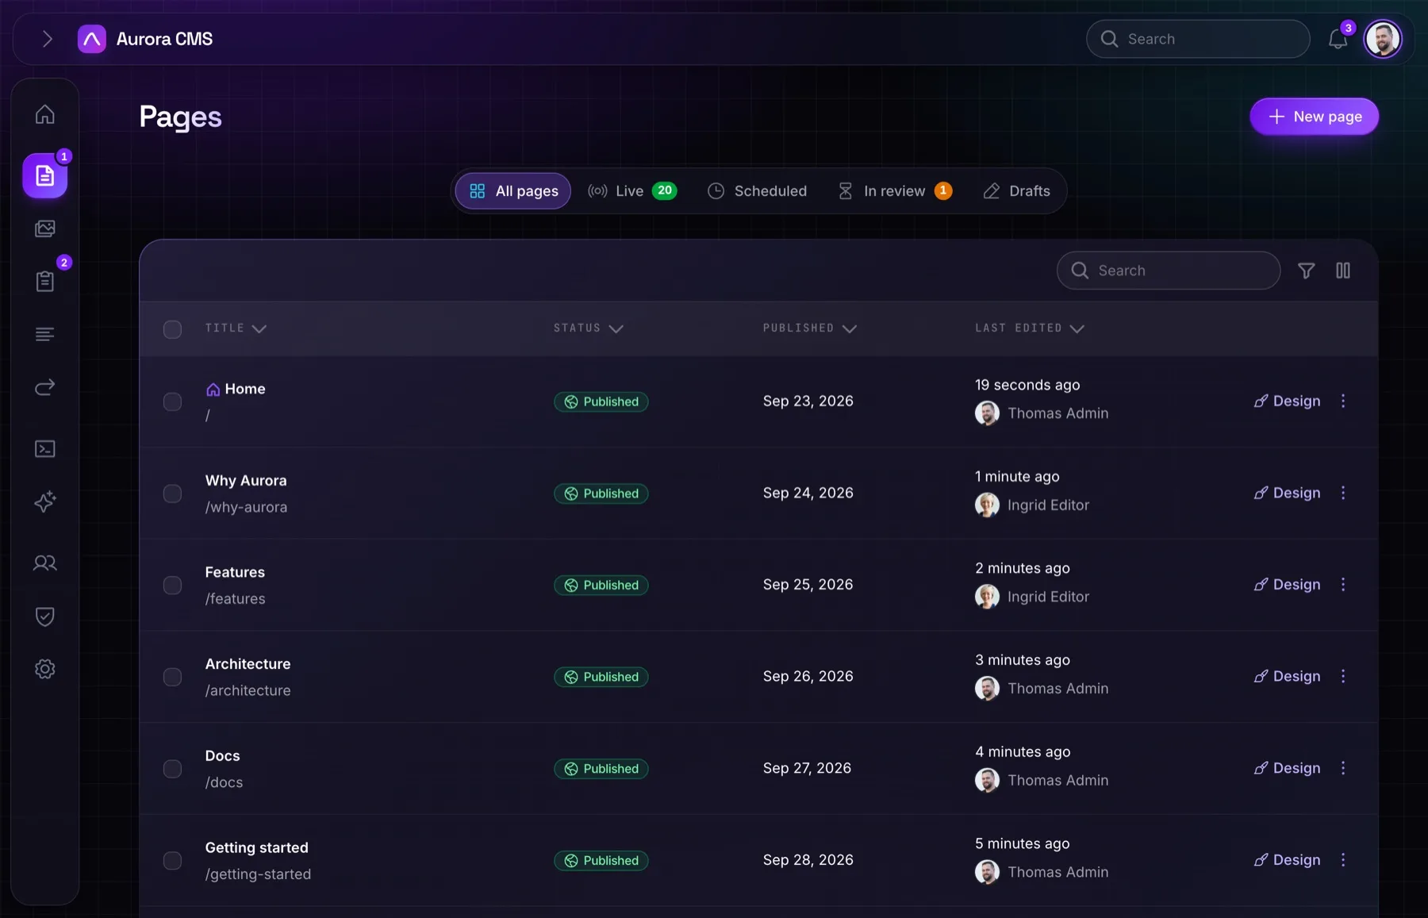Open the clipboard sidebar icon with badge 2

tap(45, 281)
